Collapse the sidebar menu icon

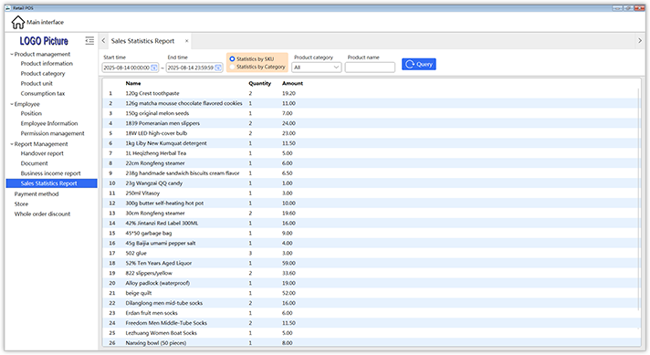(89, 40)
